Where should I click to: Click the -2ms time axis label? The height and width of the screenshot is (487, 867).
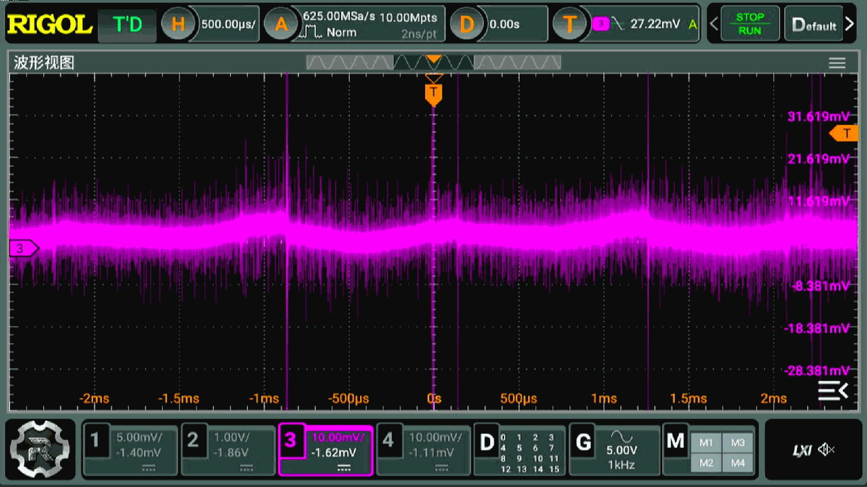94,398
